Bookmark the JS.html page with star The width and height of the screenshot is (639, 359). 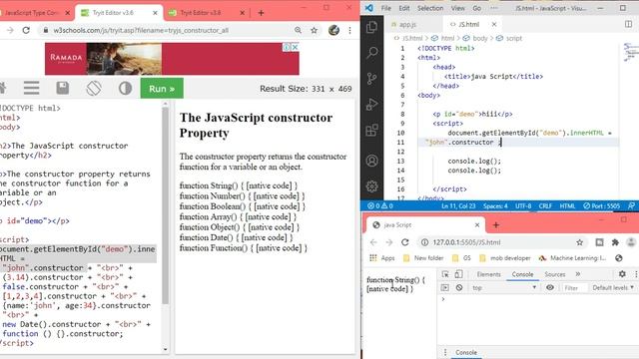pos(579,242)
